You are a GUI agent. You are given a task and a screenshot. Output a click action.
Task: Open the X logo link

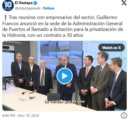click(124, 3)
